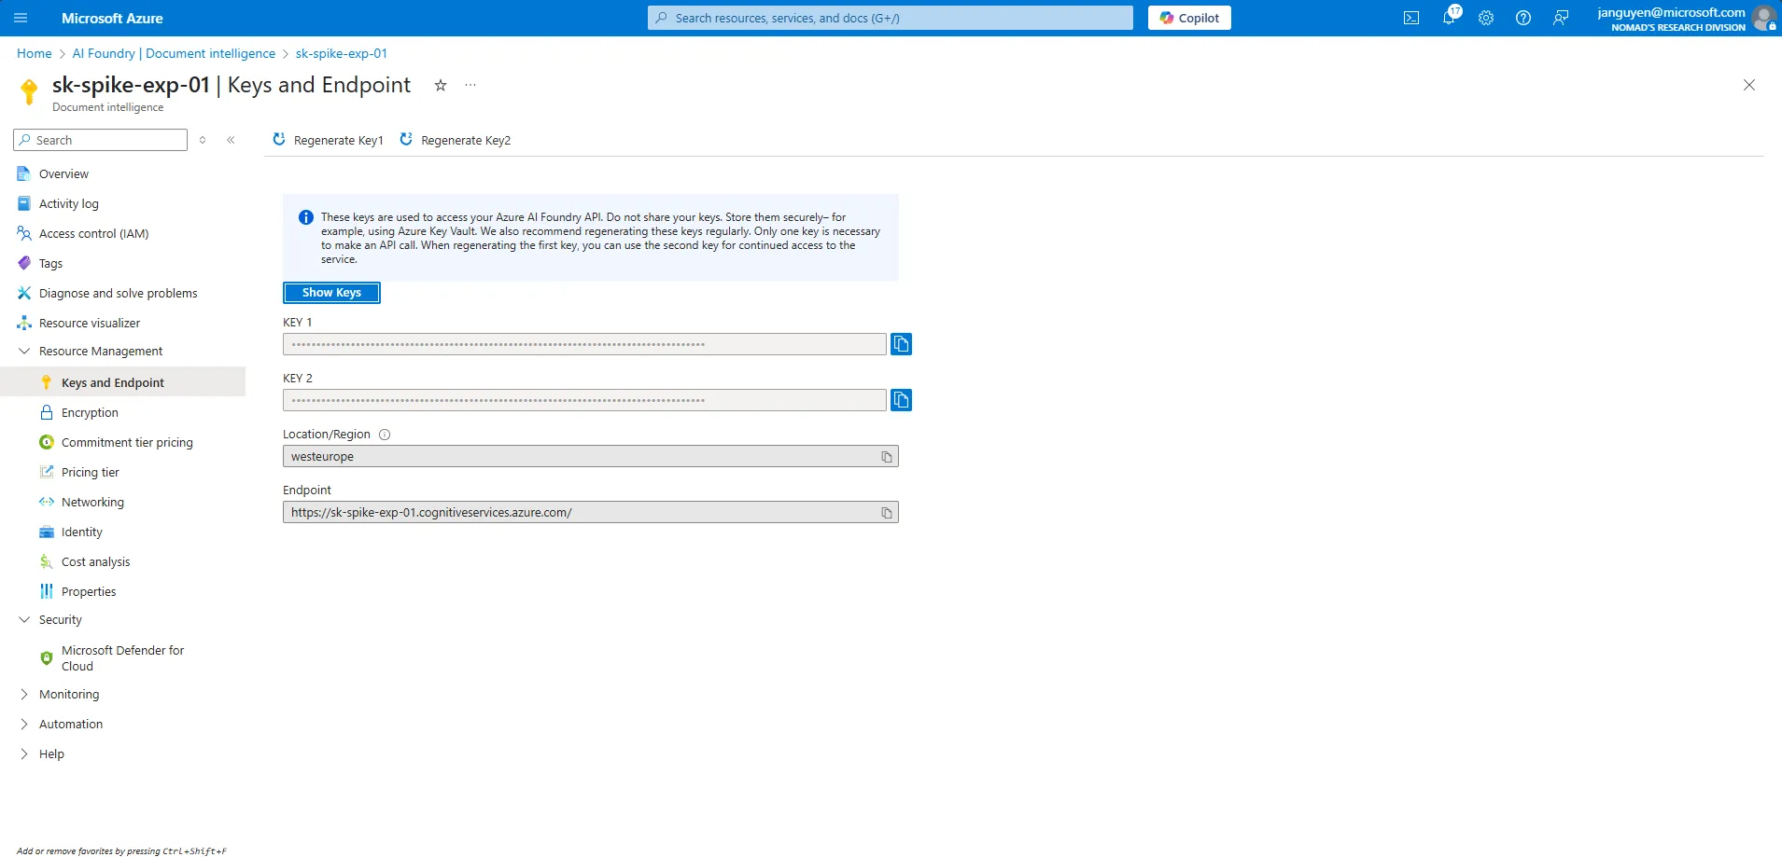Click the yellow key resource icon

(x=29, y=91)
